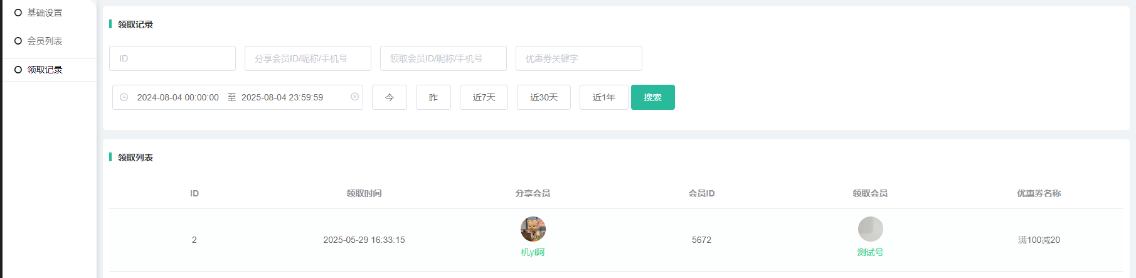
Task: Open the 测试号 member link
Action: (x=870, y=252)
